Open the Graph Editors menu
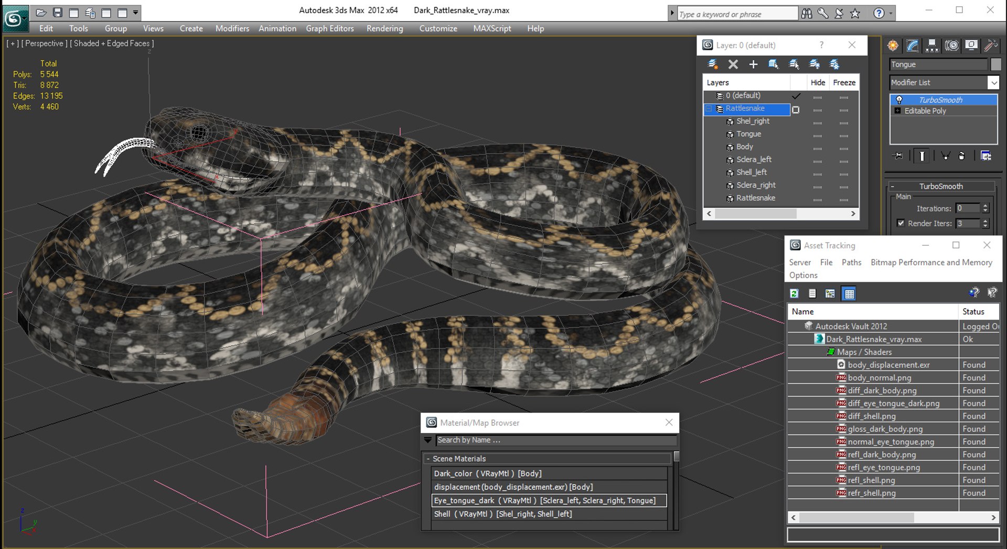This screenshot has height=549, width=1007. (330, 28)
